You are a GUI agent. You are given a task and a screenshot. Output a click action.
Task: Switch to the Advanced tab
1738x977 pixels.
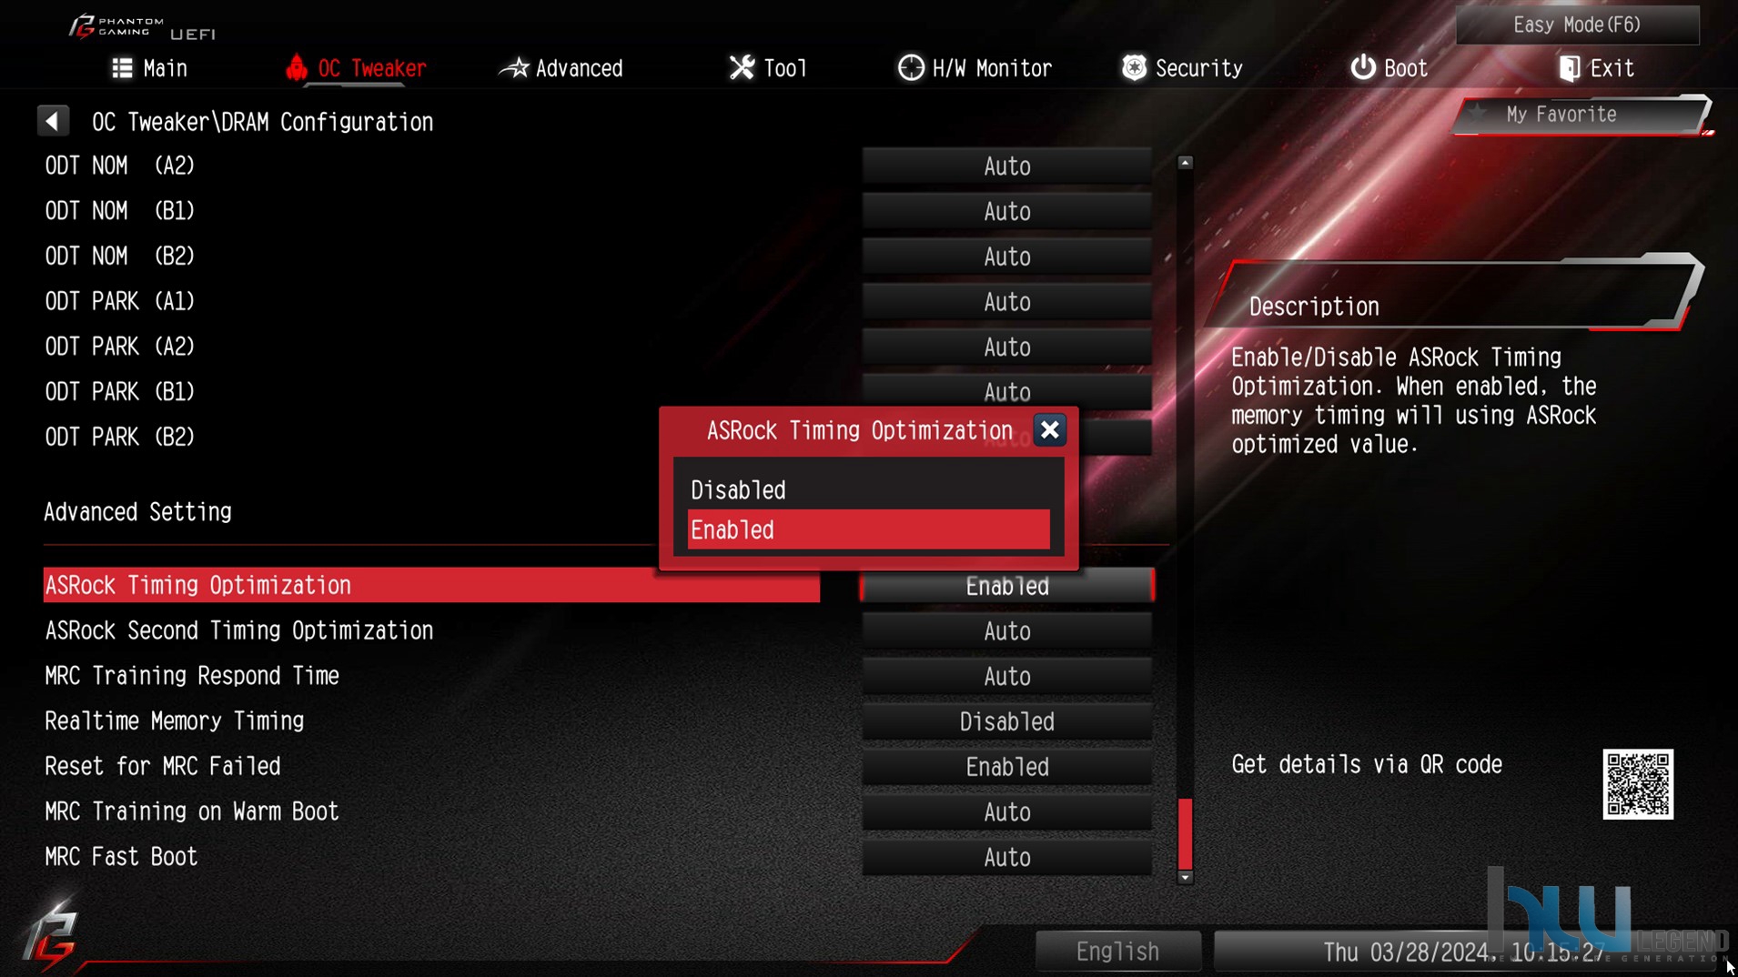pyautogui.click(x=561, y=68)
